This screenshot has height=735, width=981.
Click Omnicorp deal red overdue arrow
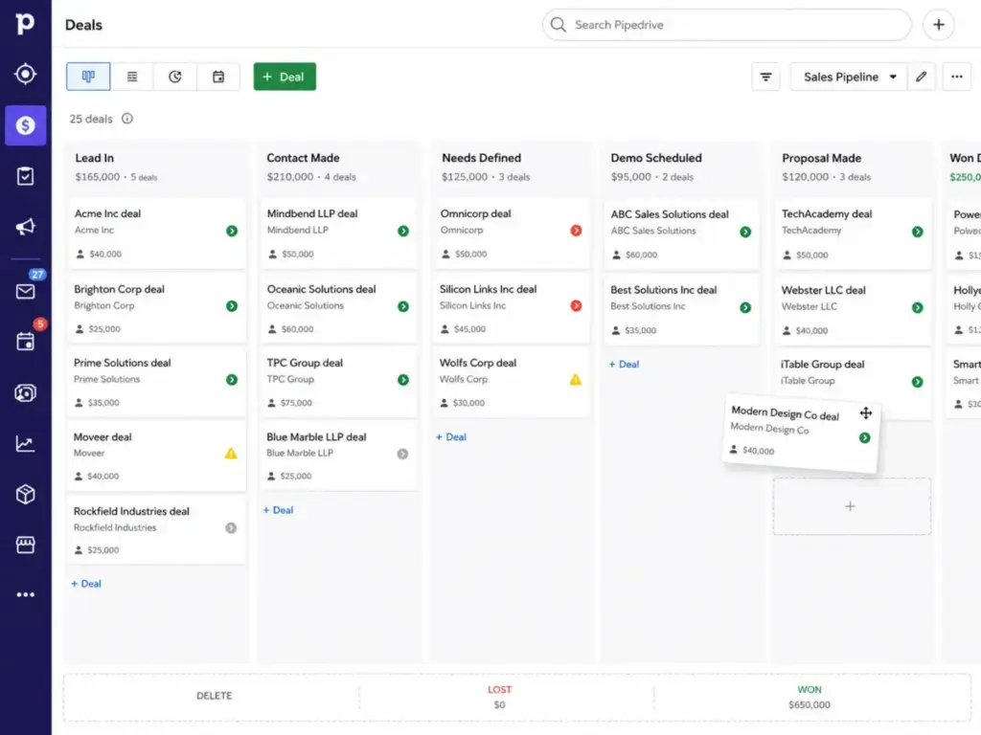pos(576,231)
